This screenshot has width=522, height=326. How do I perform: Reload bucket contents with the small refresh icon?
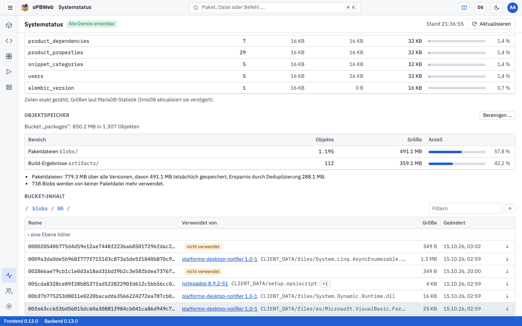pyautogui.click(x=510, y=208)
